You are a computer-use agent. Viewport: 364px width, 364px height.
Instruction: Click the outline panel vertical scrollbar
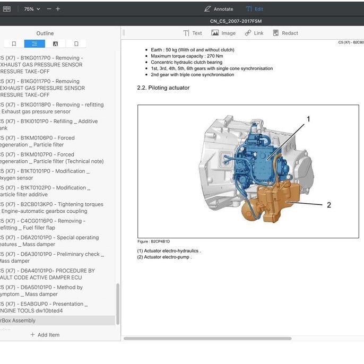point(118,304)
